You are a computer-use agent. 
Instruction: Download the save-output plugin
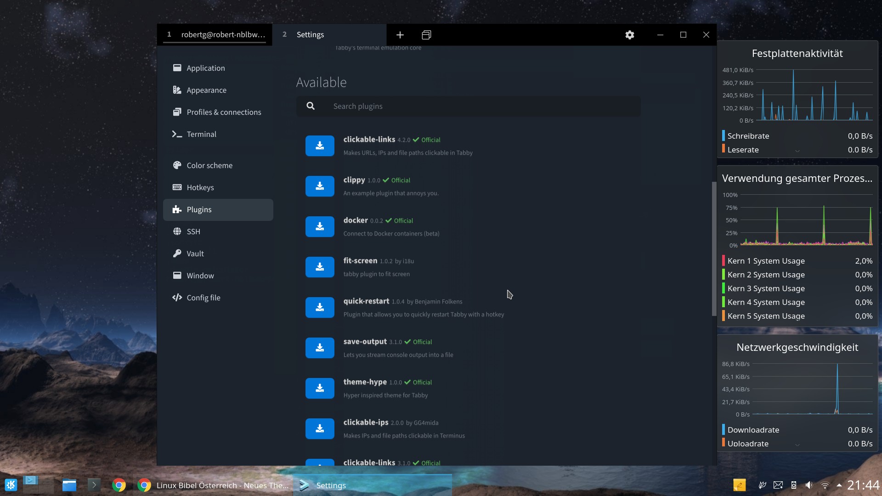pos(320,348)
